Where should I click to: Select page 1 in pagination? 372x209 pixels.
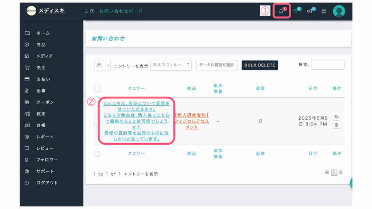click(x=334, y=172)
